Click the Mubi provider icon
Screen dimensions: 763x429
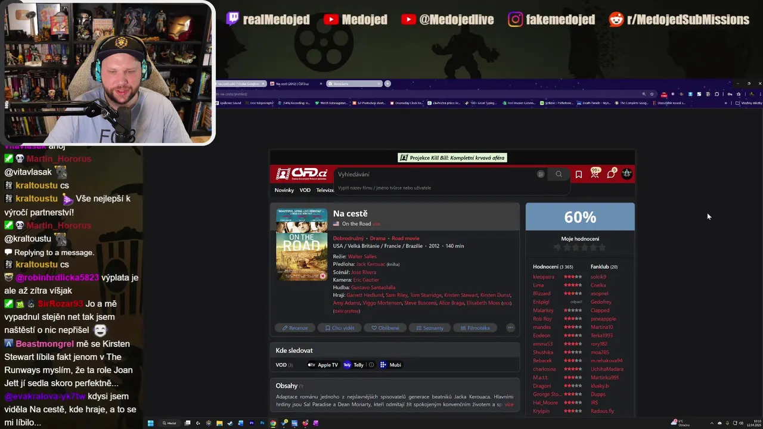tap(383, 365)
